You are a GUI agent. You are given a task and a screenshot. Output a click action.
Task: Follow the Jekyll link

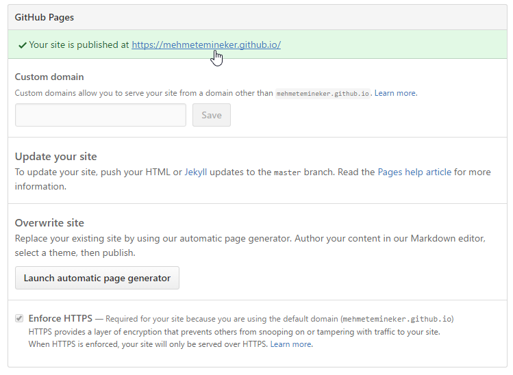(x=196, y=172)
